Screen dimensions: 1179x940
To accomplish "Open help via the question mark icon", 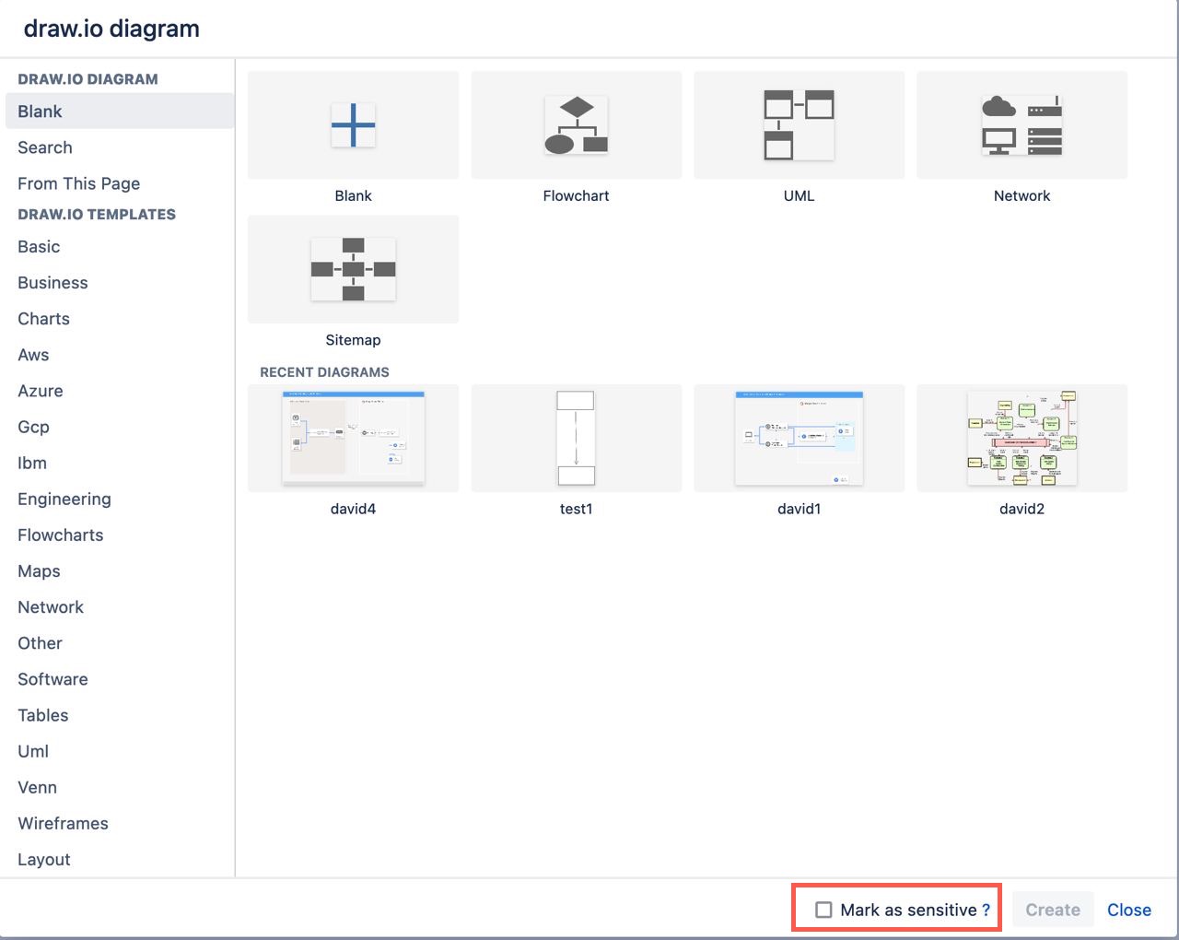I will tap(982, 910).
